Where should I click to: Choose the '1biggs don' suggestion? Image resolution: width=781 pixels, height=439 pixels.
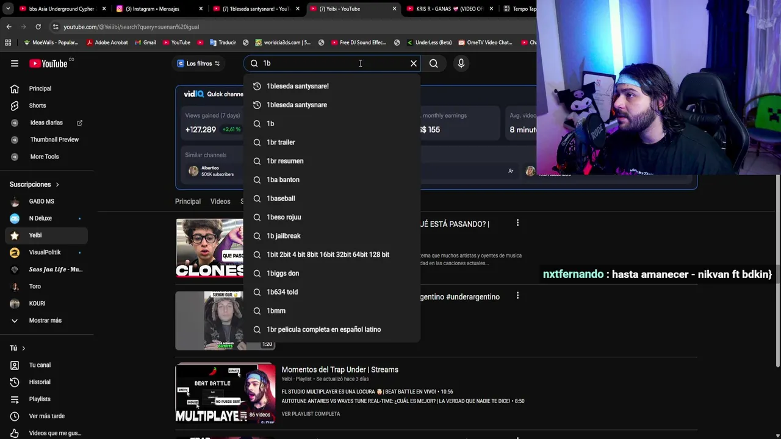pyautogui.click(x=332, y=273)
